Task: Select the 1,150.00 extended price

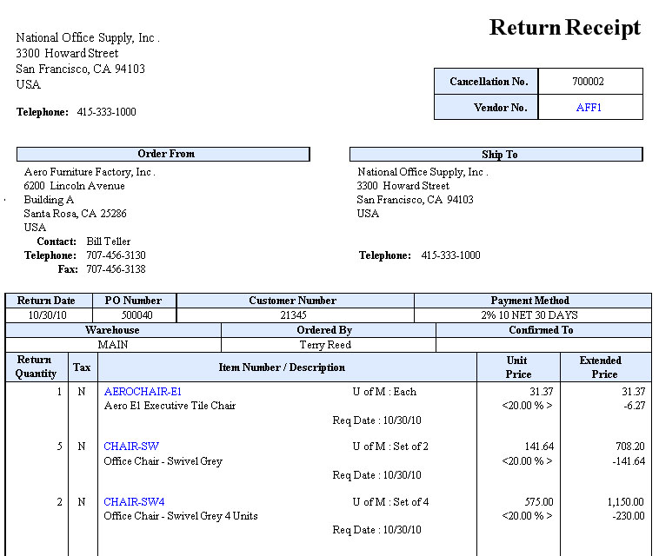Action: (x=625, y=502)
